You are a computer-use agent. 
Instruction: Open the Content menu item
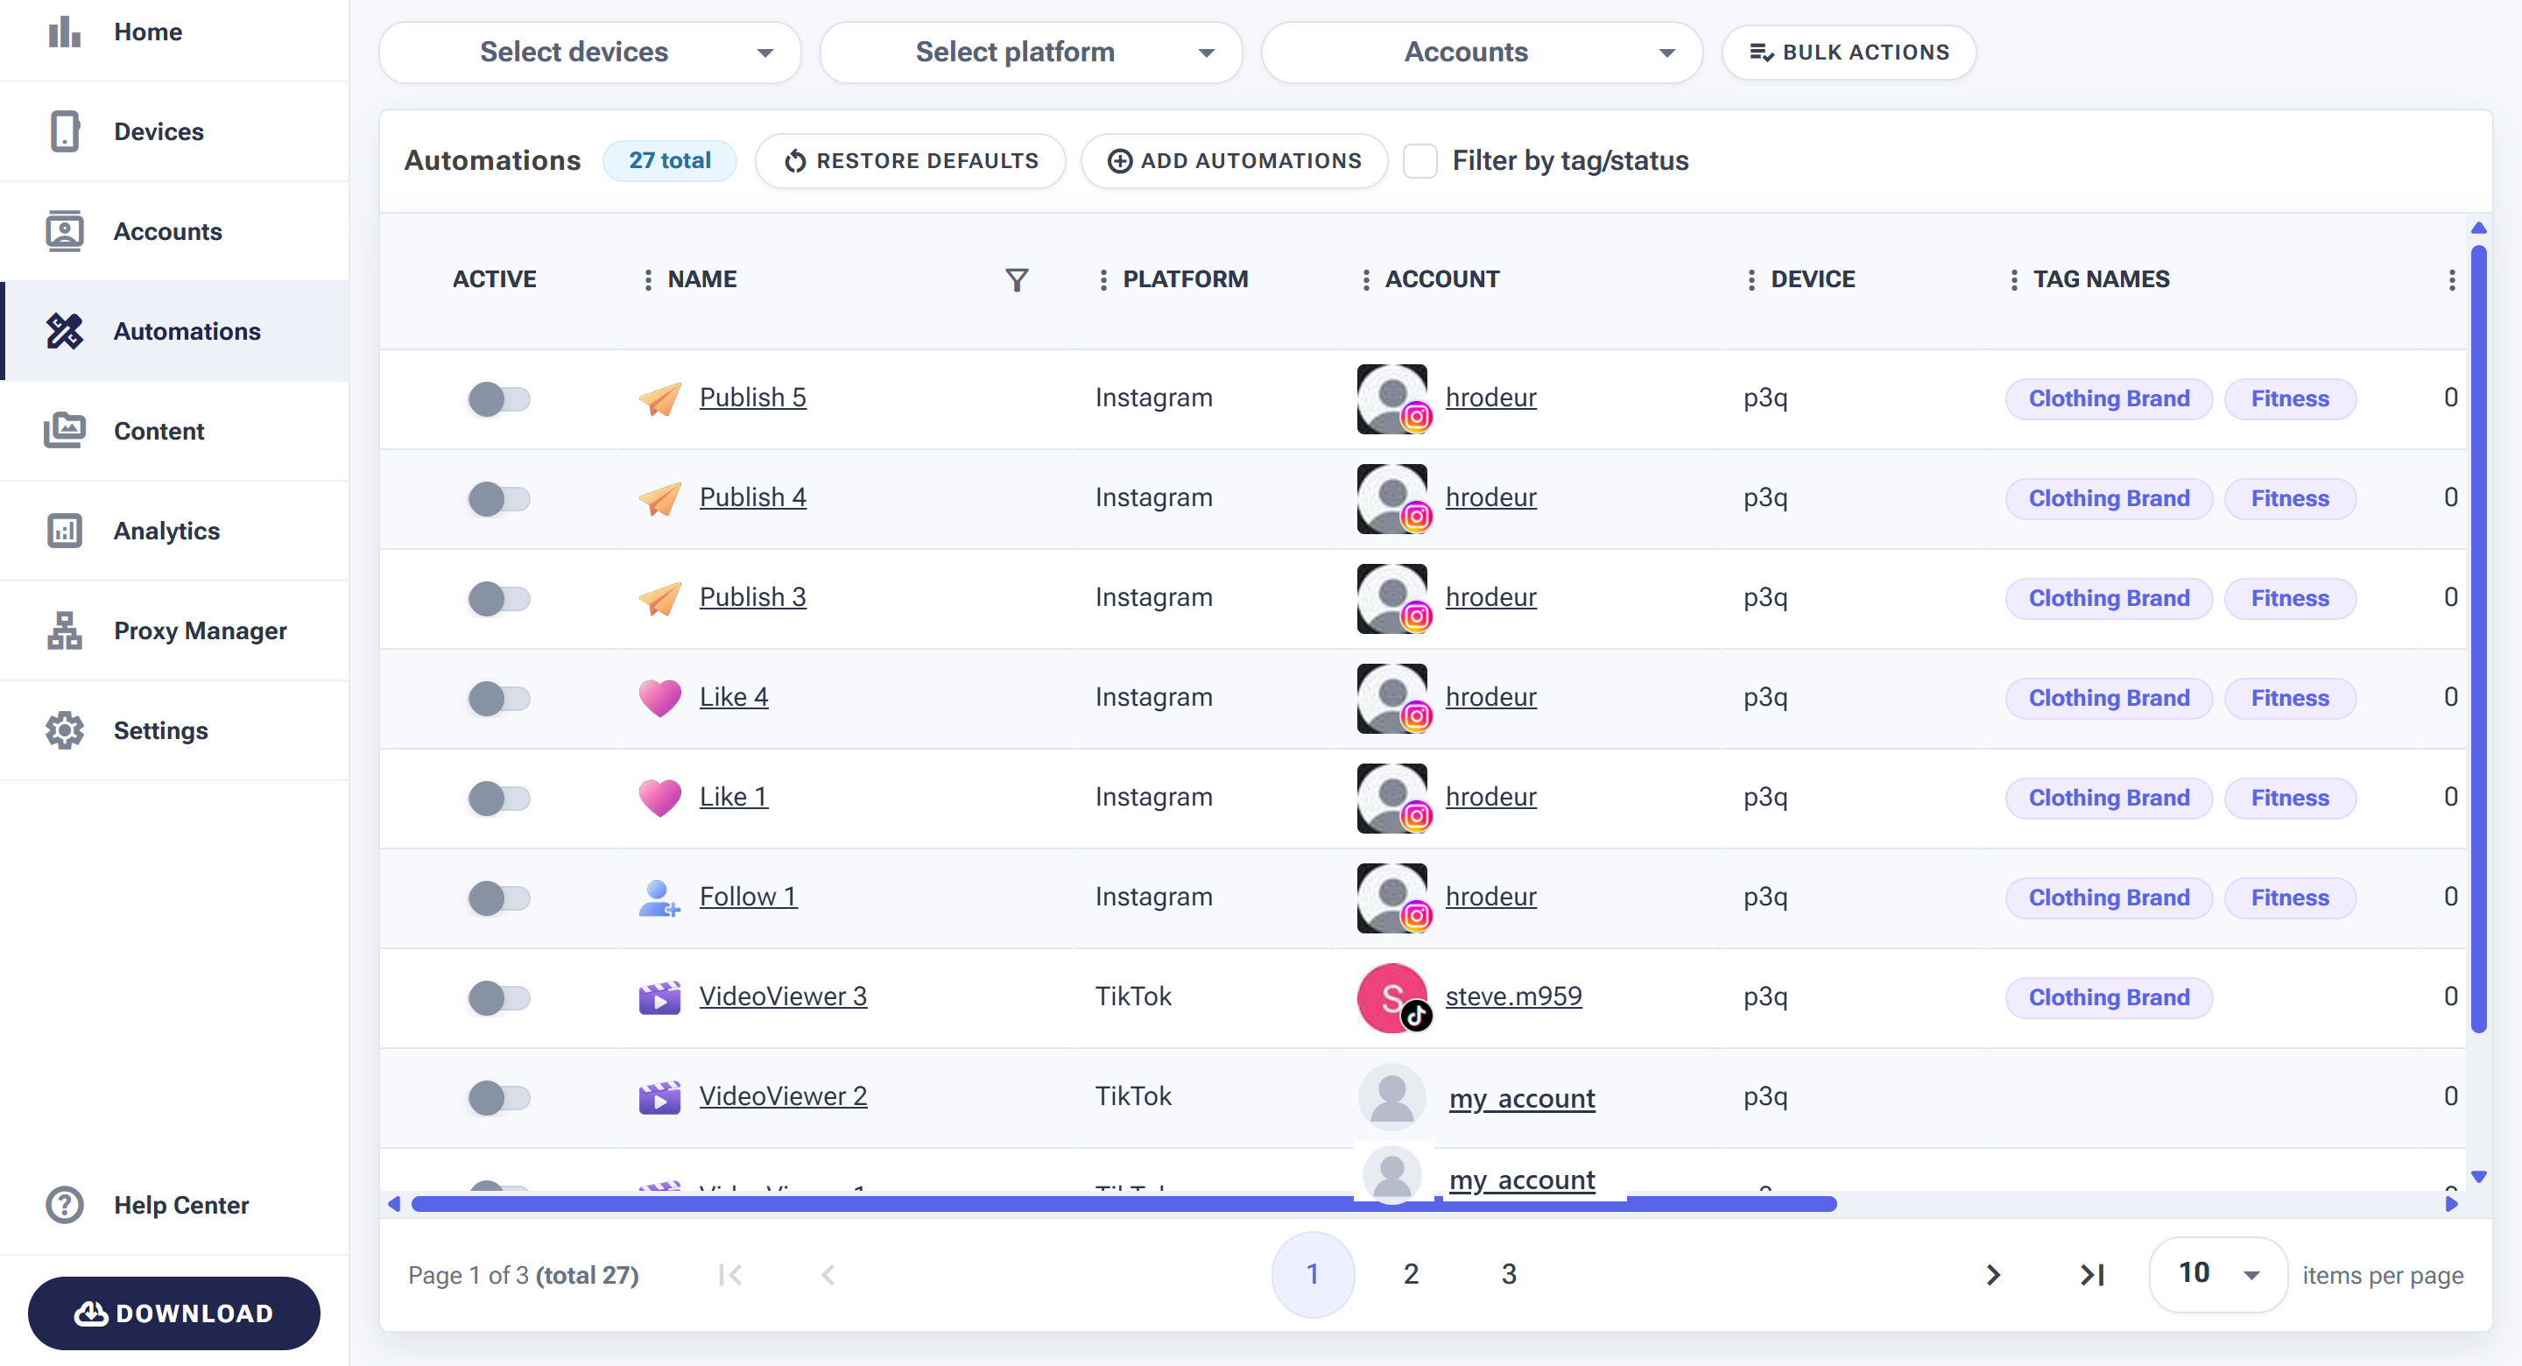(174, 431)
